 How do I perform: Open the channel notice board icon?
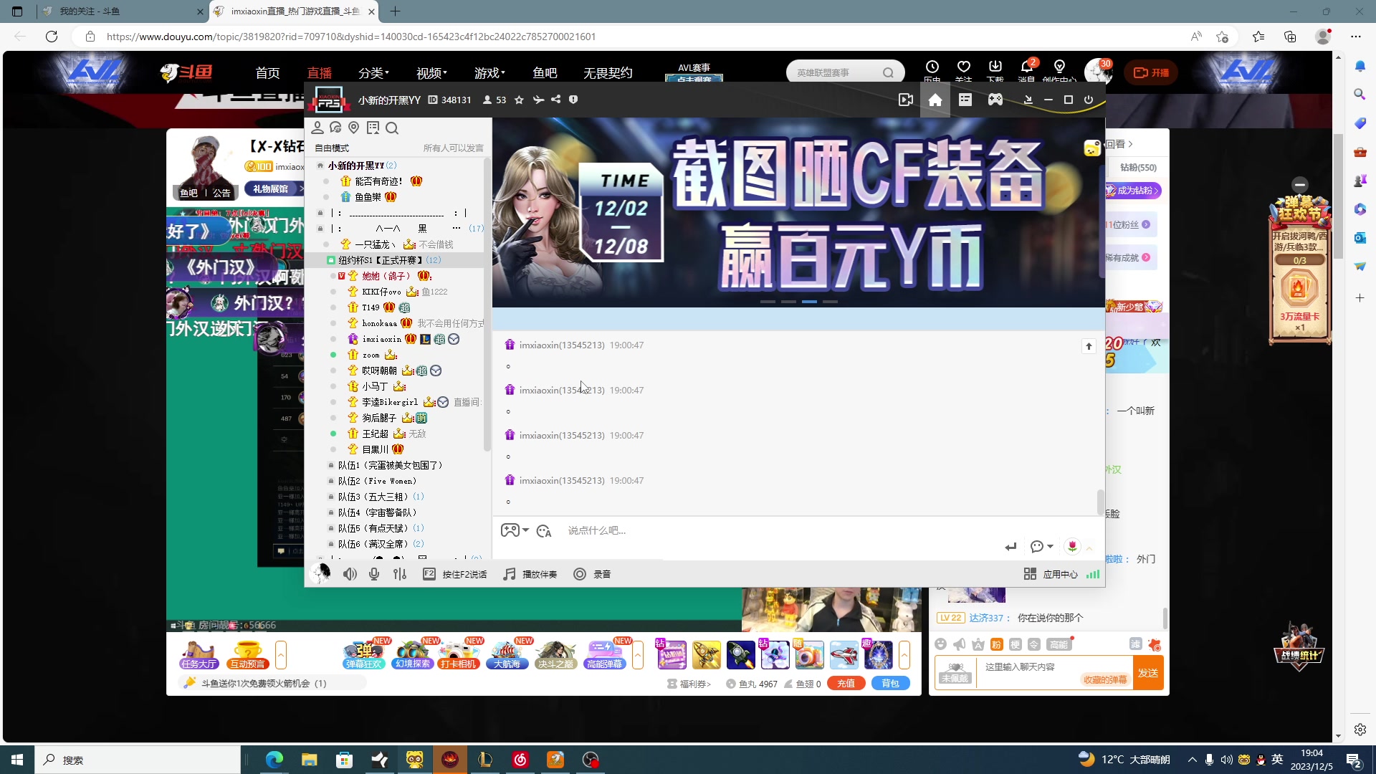pos(373,128)
